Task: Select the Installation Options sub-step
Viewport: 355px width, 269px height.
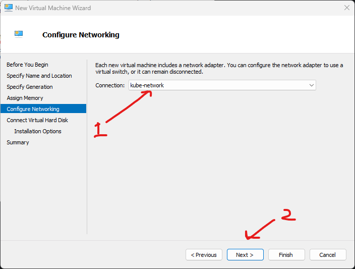Action: (38, 131)
